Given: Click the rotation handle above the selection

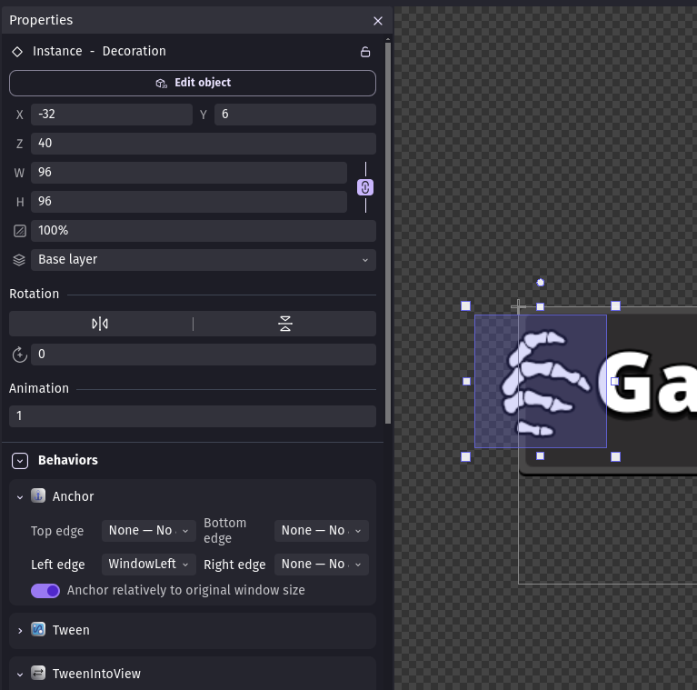Looking at the screenshot, I should pyautogui.click(x=540, y=283).
